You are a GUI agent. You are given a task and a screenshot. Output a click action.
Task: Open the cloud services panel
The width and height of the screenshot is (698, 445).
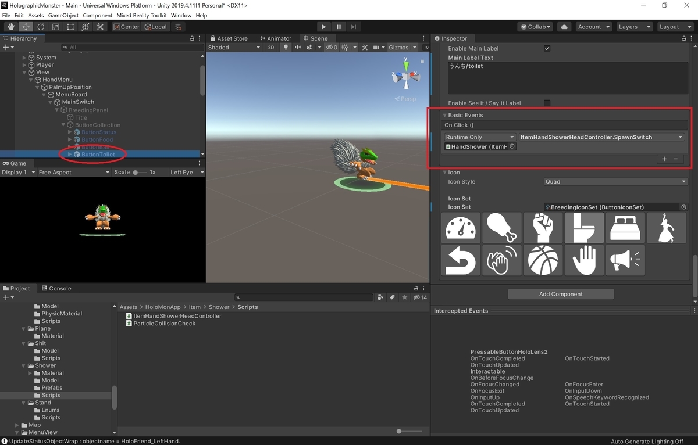tap(564, 27)
